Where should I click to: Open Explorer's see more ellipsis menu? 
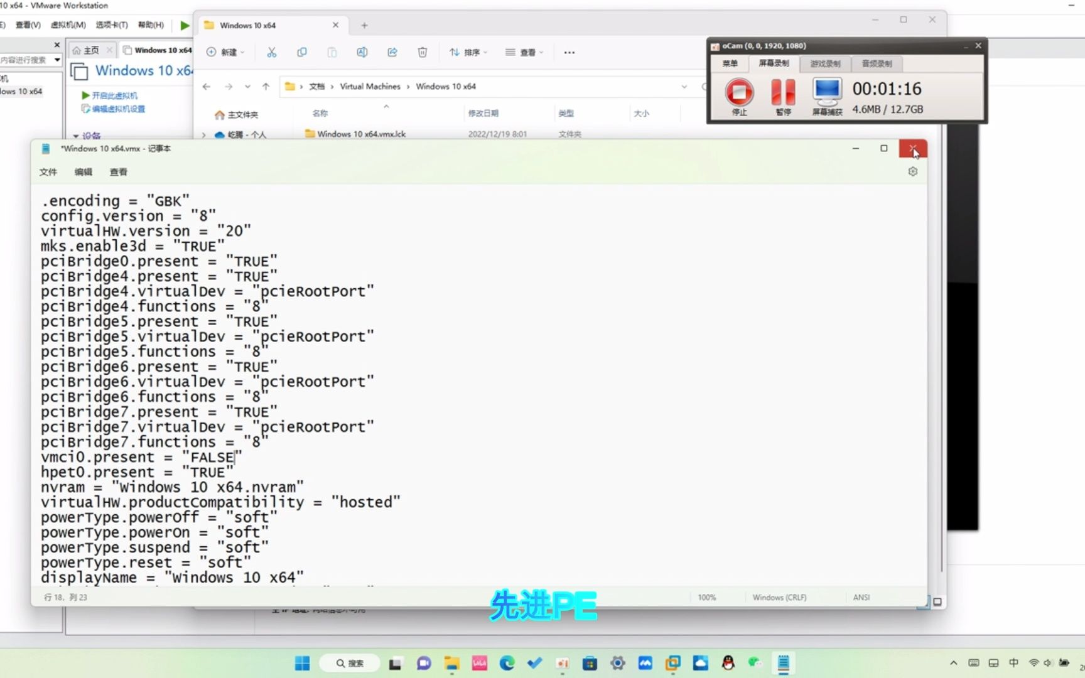click(x=569, y=52)
